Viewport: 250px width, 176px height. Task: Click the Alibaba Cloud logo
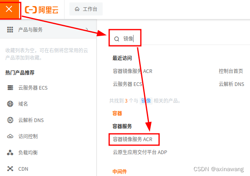tap(42, 10)
